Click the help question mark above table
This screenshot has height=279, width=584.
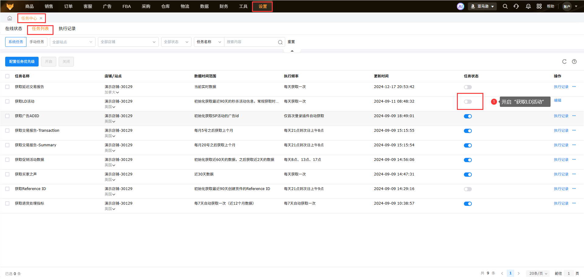(574, 62)
